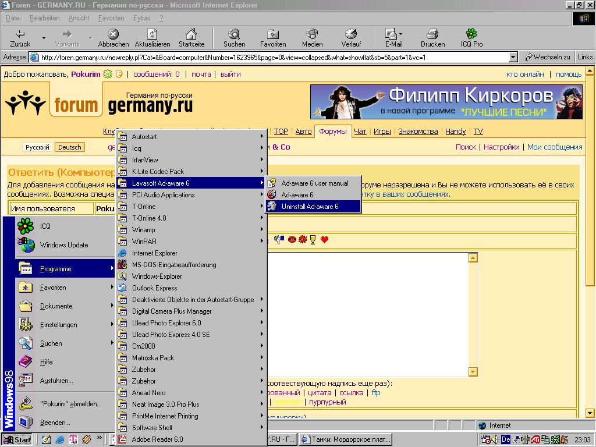Click the Start button

tap(17, 439)
